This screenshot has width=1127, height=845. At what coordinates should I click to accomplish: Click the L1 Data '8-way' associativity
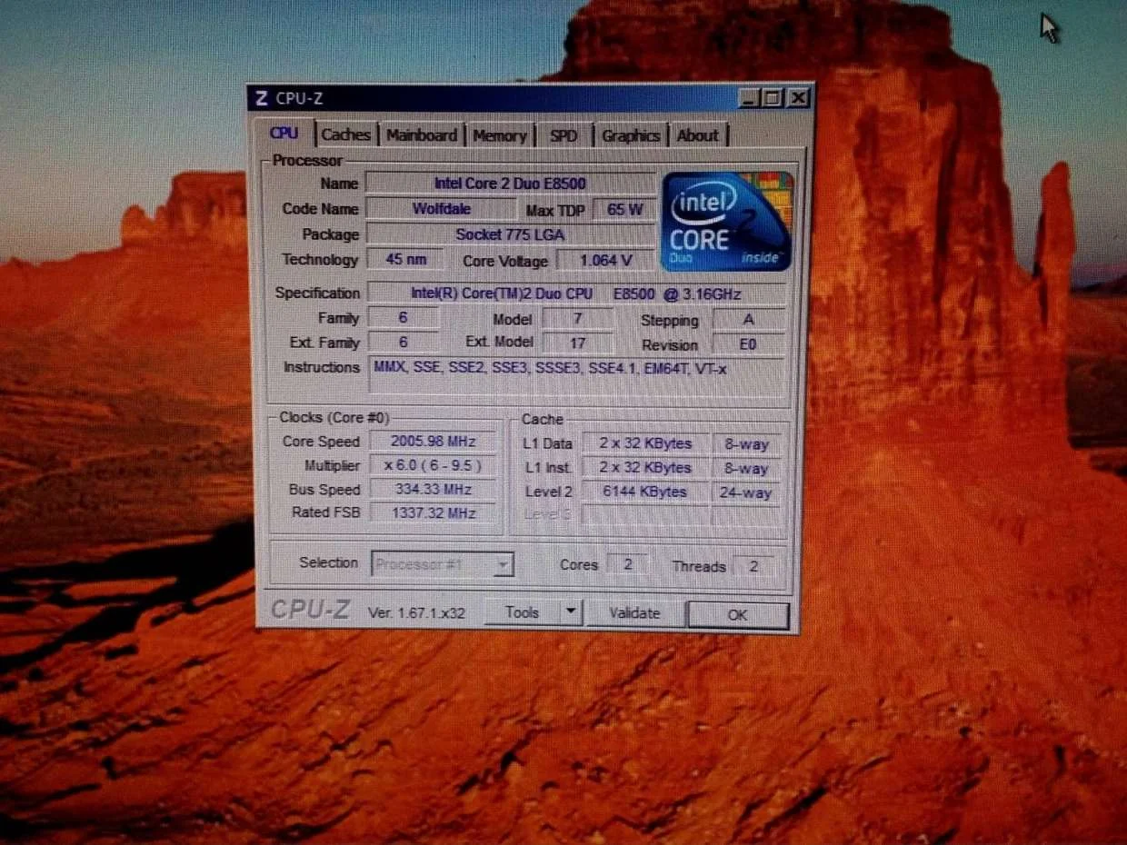(746, 444)
